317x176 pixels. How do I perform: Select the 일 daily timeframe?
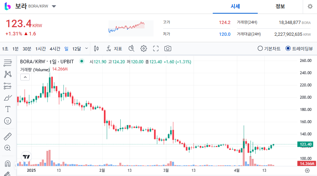[x=66, y=49]
